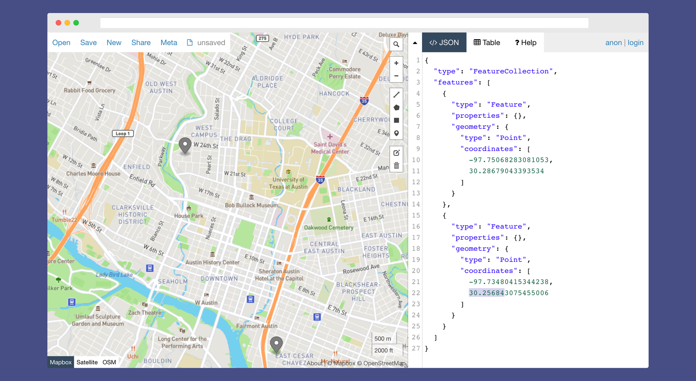Collapse panel with the caret arrow

tap(415, 43)
